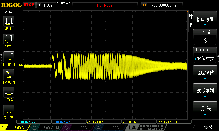
Task: Click the orange trigger position marker at top
Action: coord(187,11)
